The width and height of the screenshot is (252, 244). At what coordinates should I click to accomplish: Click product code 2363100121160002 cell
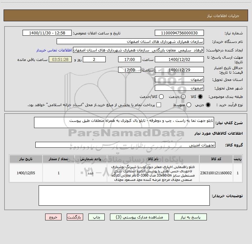(x=216, y=173)
